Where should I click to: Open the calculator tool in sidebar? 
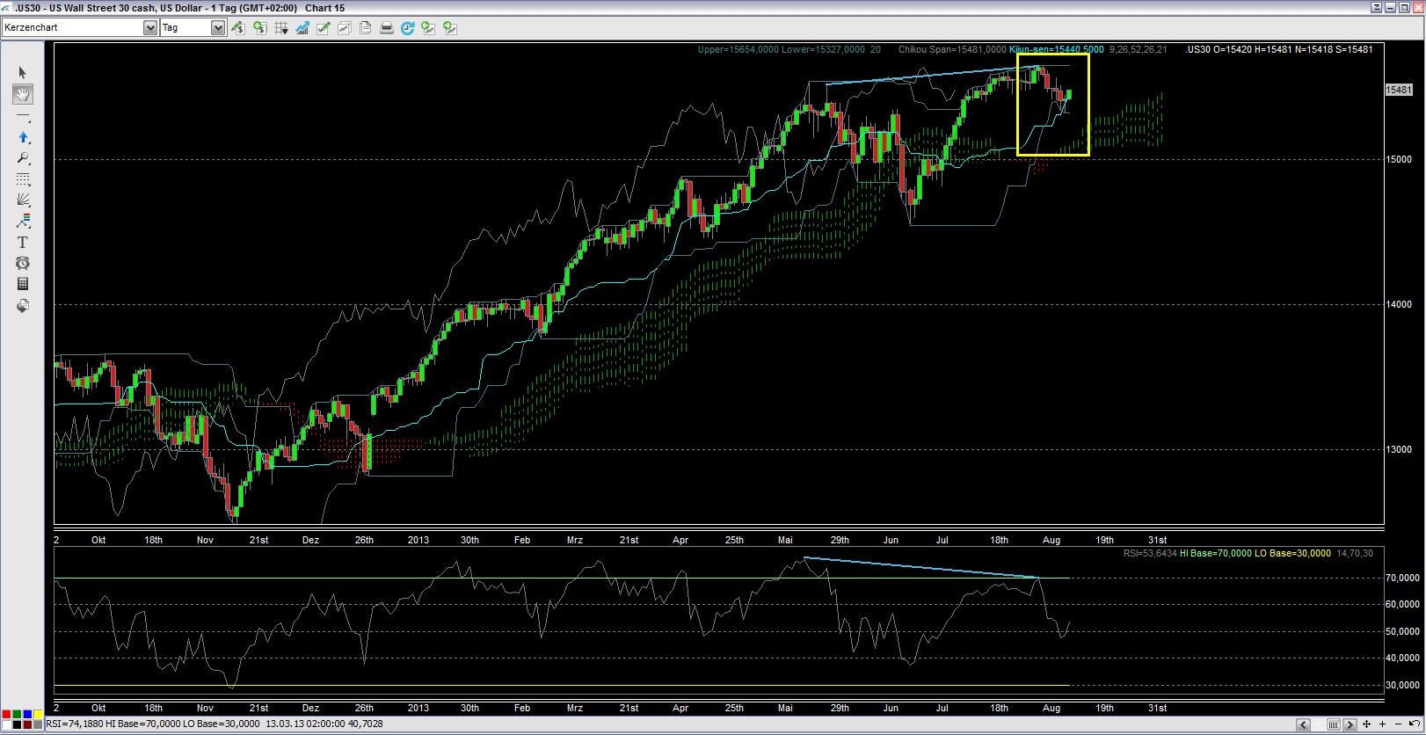tap(23, 284)
